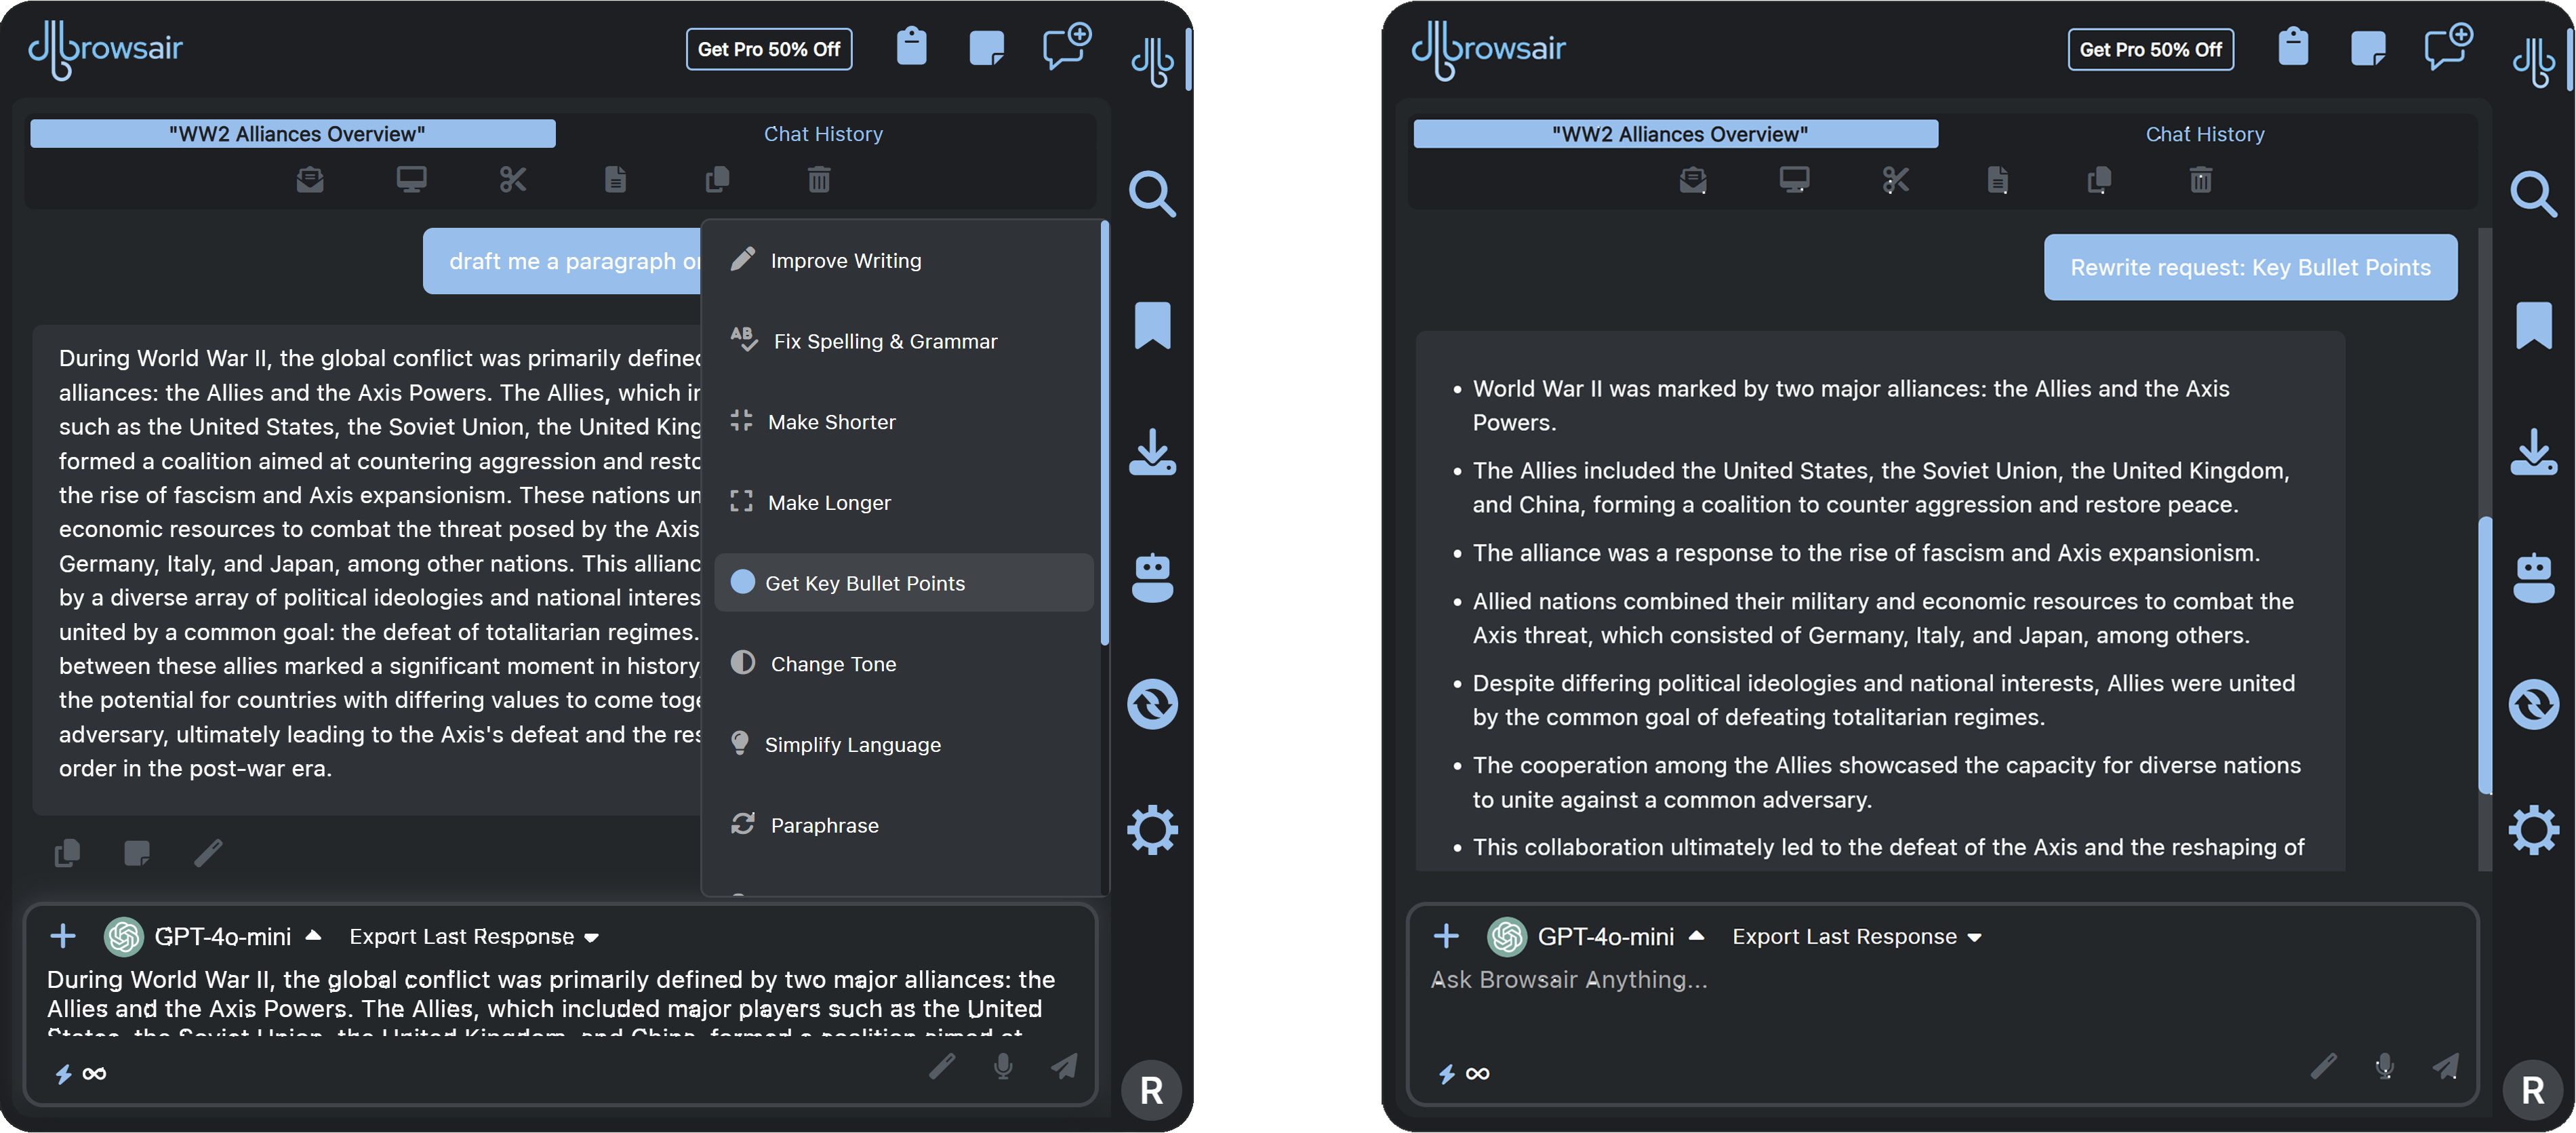Enable microphone voice input
Screen dimensions: 2576x1133
(x=1003, y=1067)
